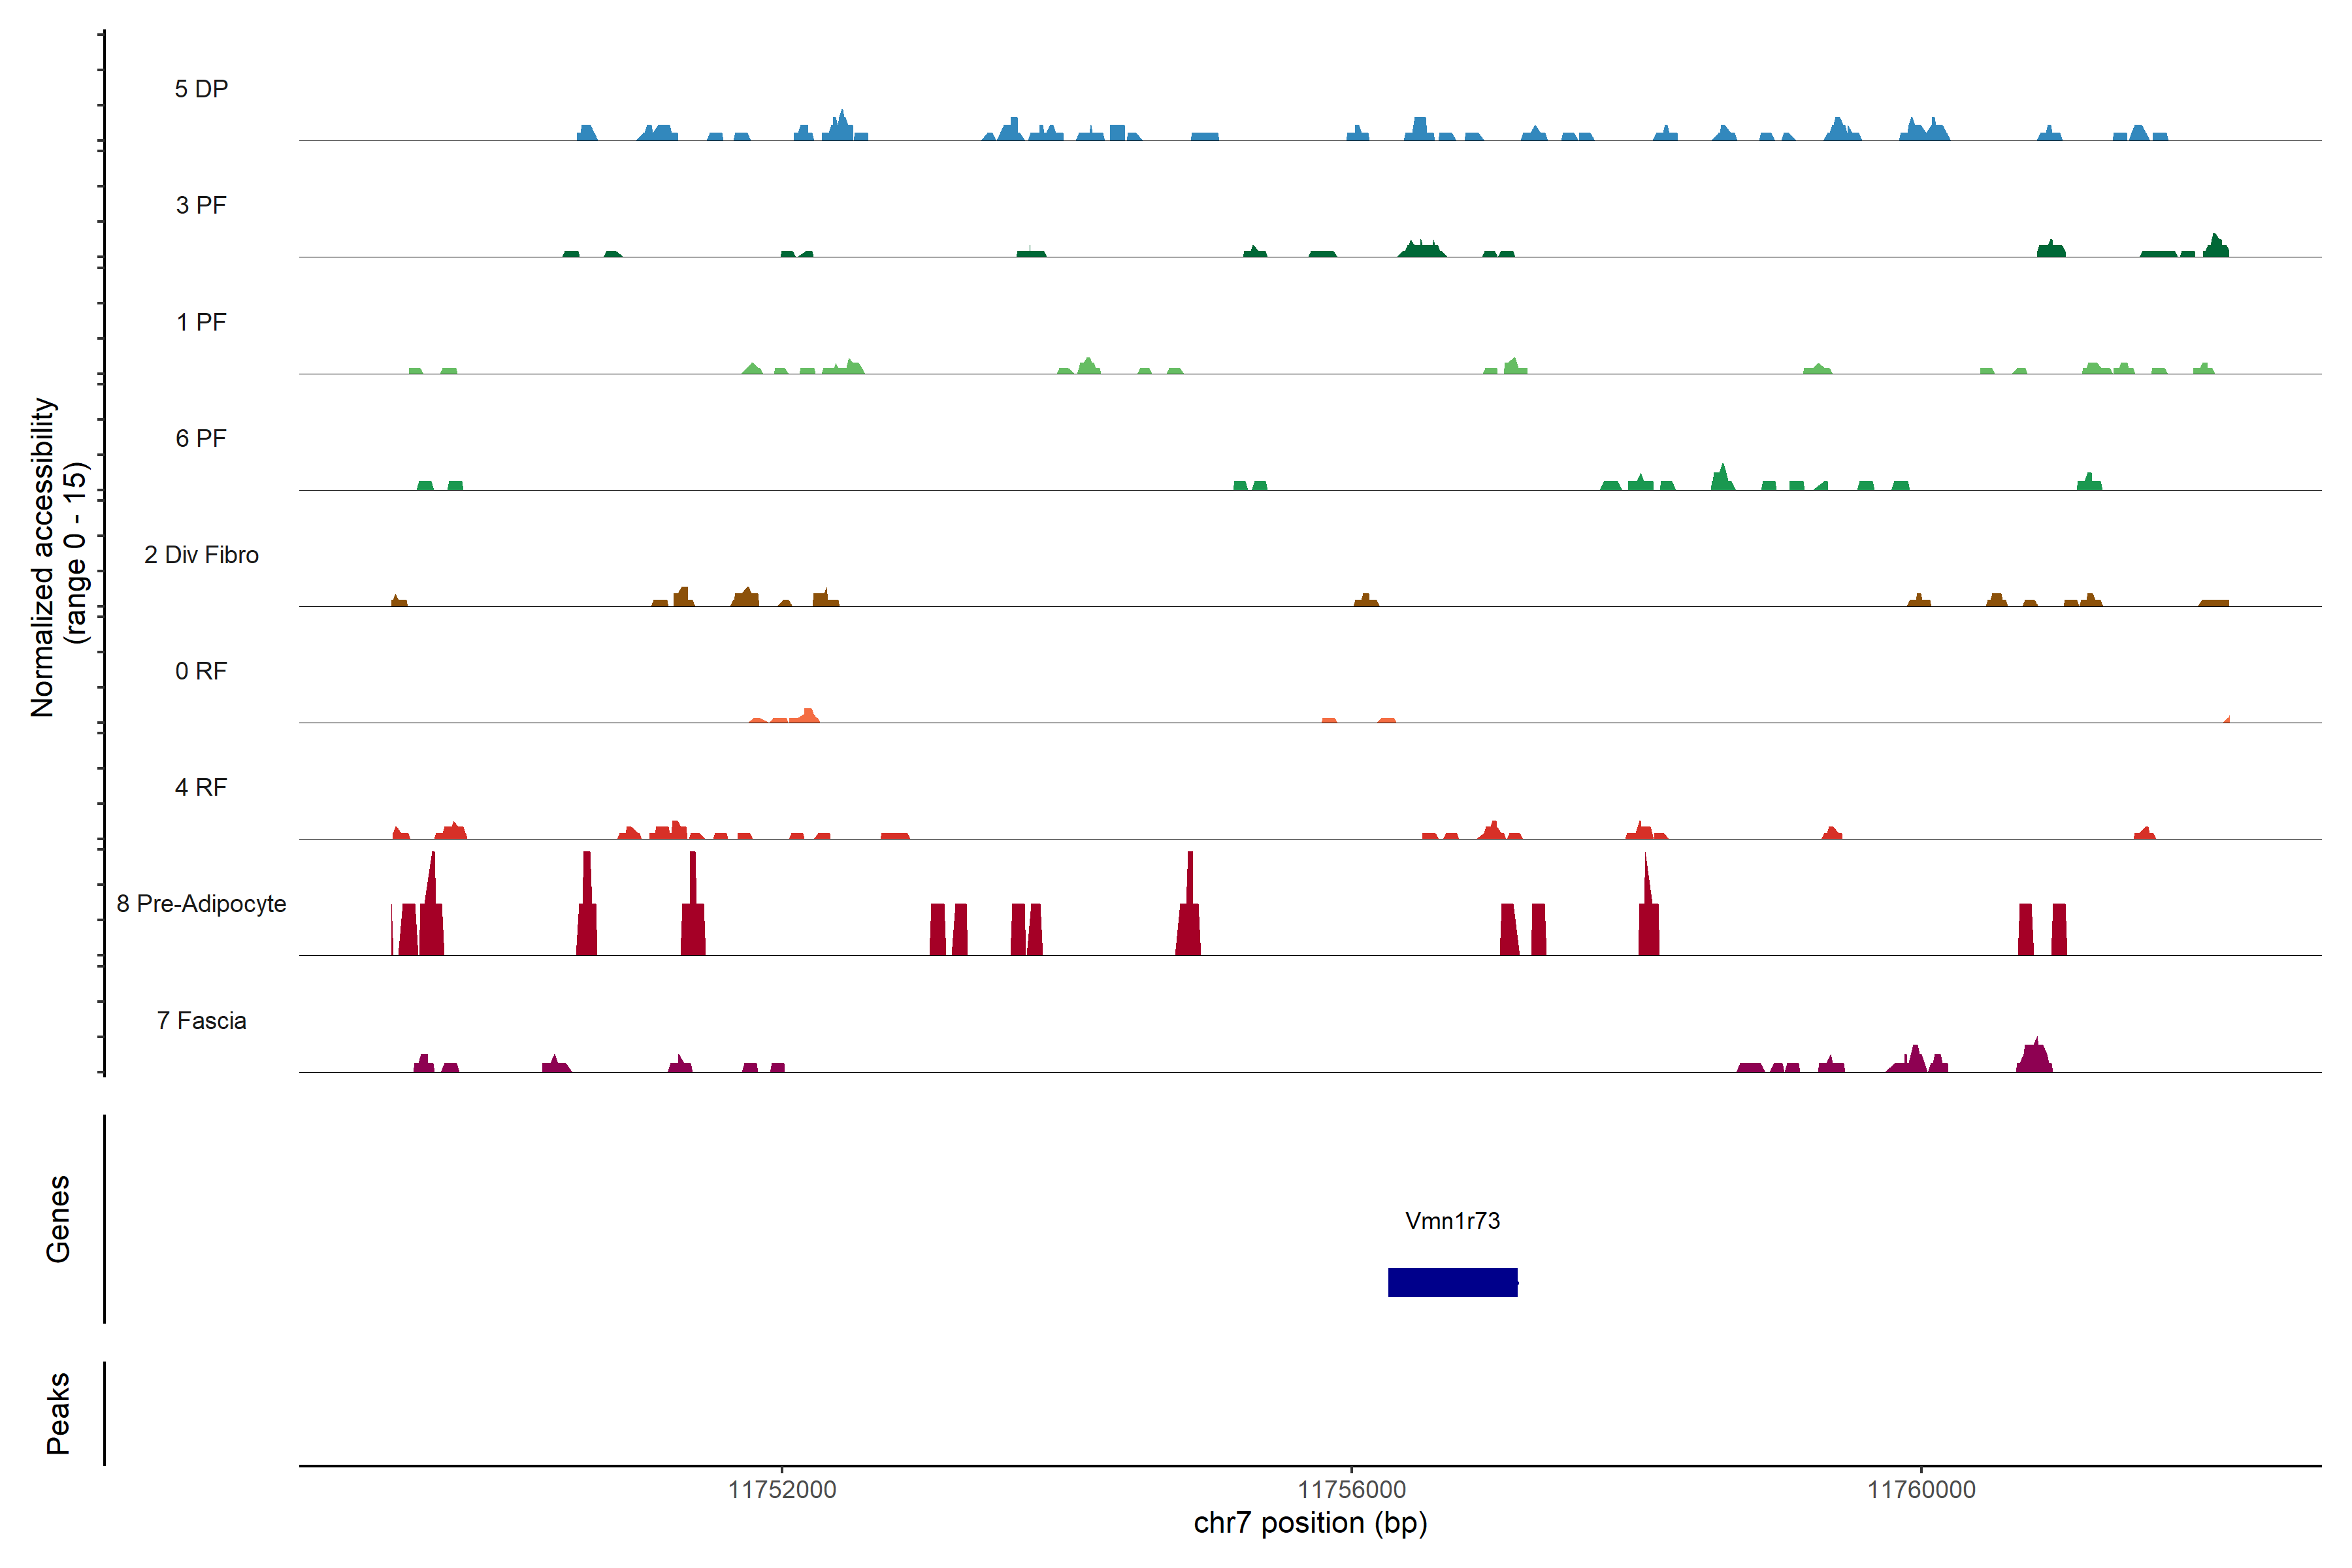Screen dimensions: 2352x1568
Task: Click the 6 PF track label
Action: click(201, 438)
